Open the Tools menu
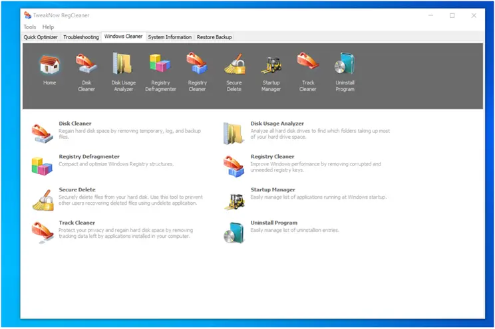The image size is (495, 329). click(x=30, y=27)
